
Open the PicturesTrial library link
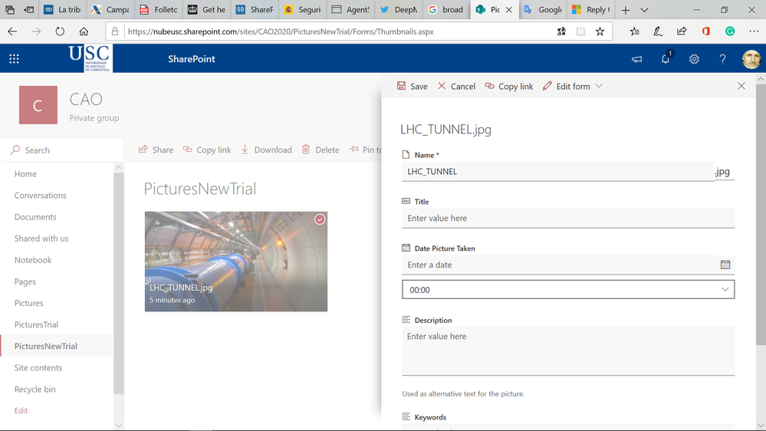36,324
